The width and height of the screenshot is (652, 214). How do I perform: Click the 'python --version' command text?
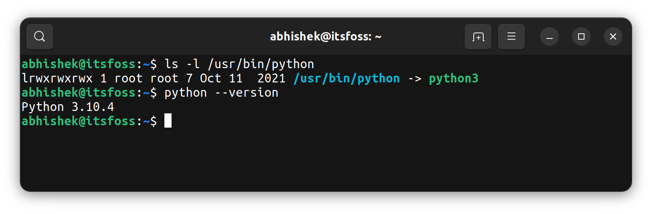pyautogui.click(x=221, y=93)
